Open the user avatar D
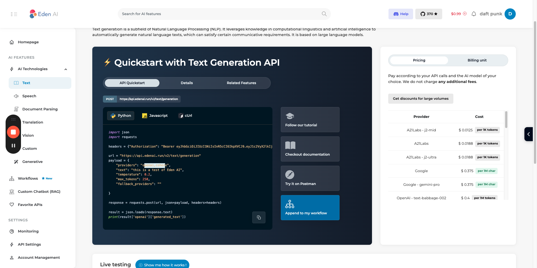 pos(510,14)
